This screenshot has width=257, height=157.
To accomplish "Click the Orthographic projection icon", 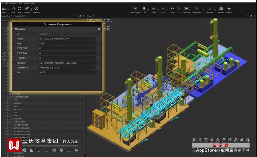I will tap(197, 9).
